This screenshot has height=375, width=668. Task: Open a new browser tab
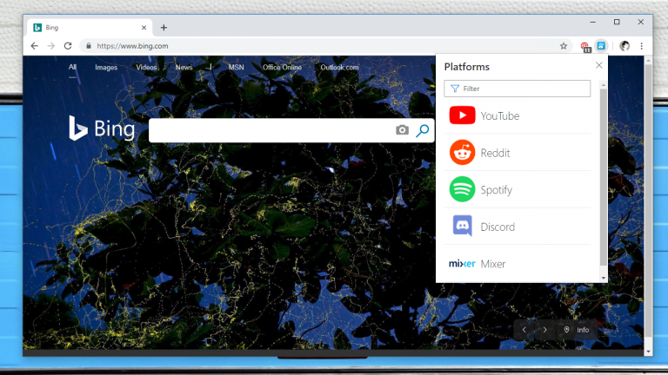164,28
